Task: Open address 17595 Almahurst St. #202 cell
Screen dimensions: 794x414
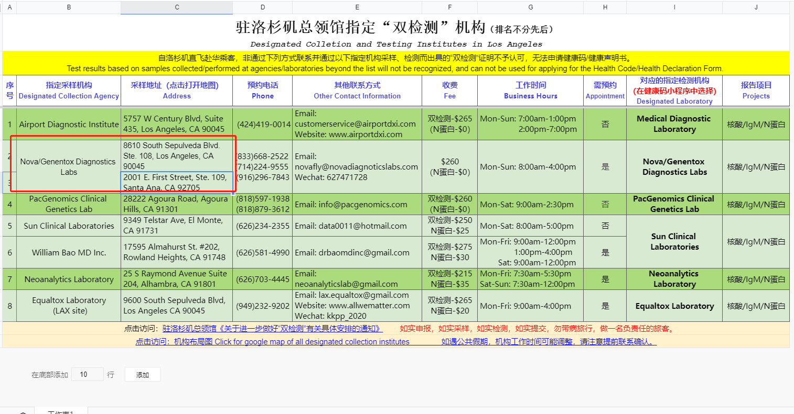Action: (177, 252)
